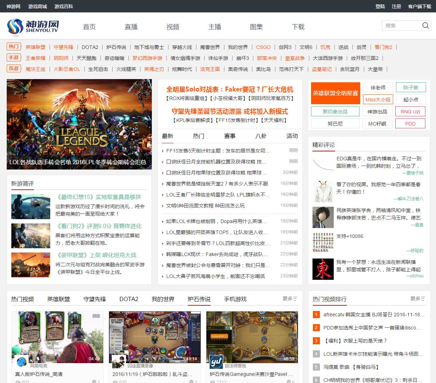Viewport: 436px width, 383px height.
Task: Open 装甲联盟 tank review thumbnail
Action: coord(31,265)
